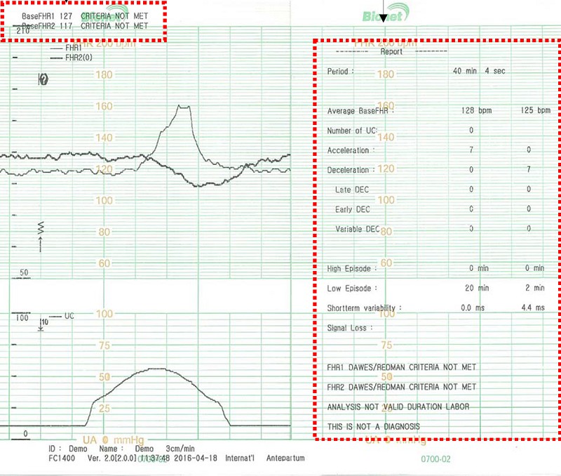The height and width of the screenshot is (476, 561).
Task: Click the UC legend line marker
Action: [x=56, y=317]
